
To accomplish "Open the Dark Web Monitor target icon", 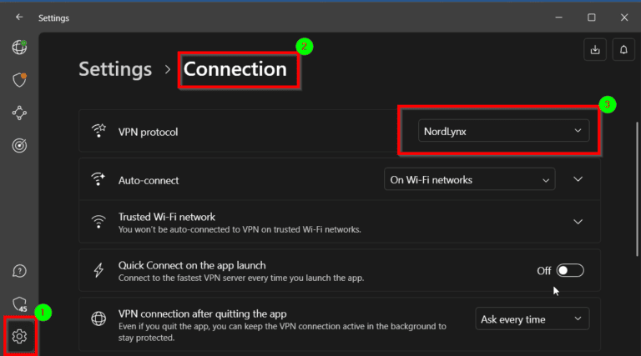I will tap(19, 145).
